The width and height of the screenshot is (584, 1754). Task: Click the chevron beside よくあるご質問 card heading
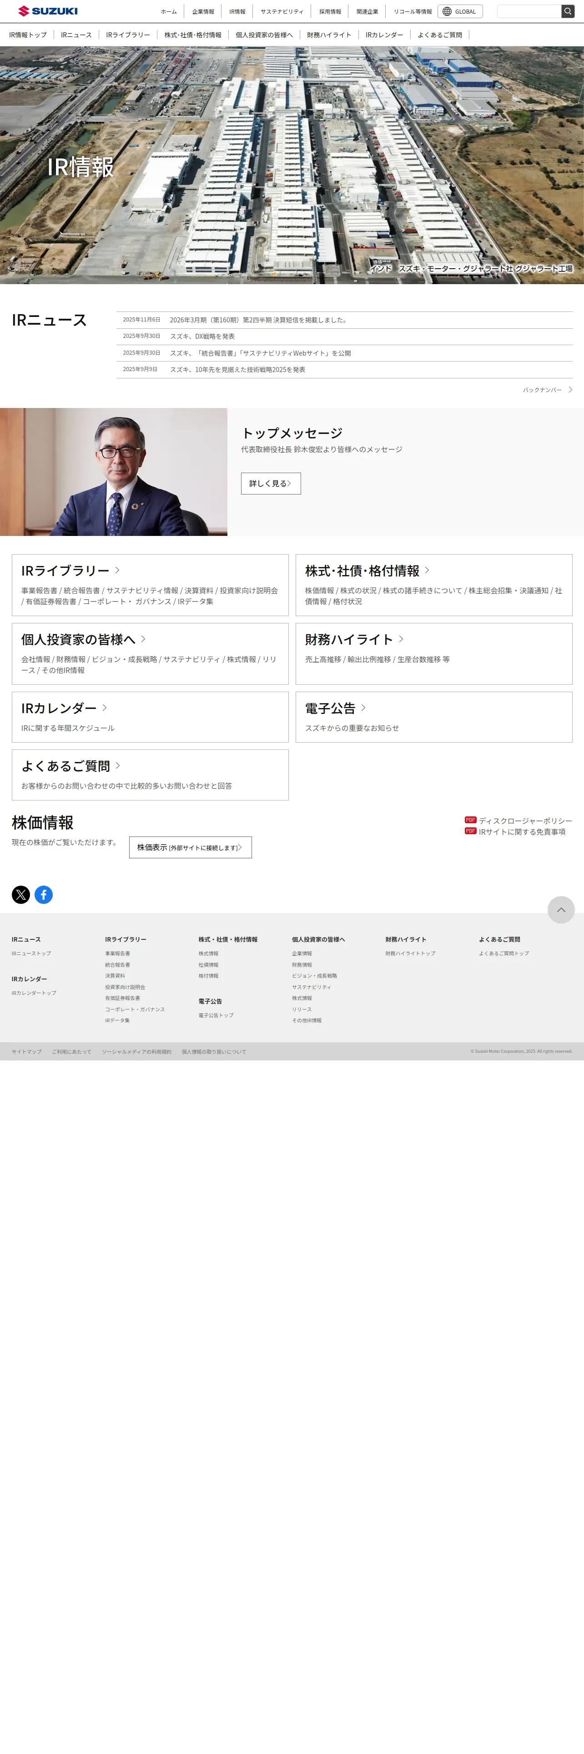click(x=117, y=766)
